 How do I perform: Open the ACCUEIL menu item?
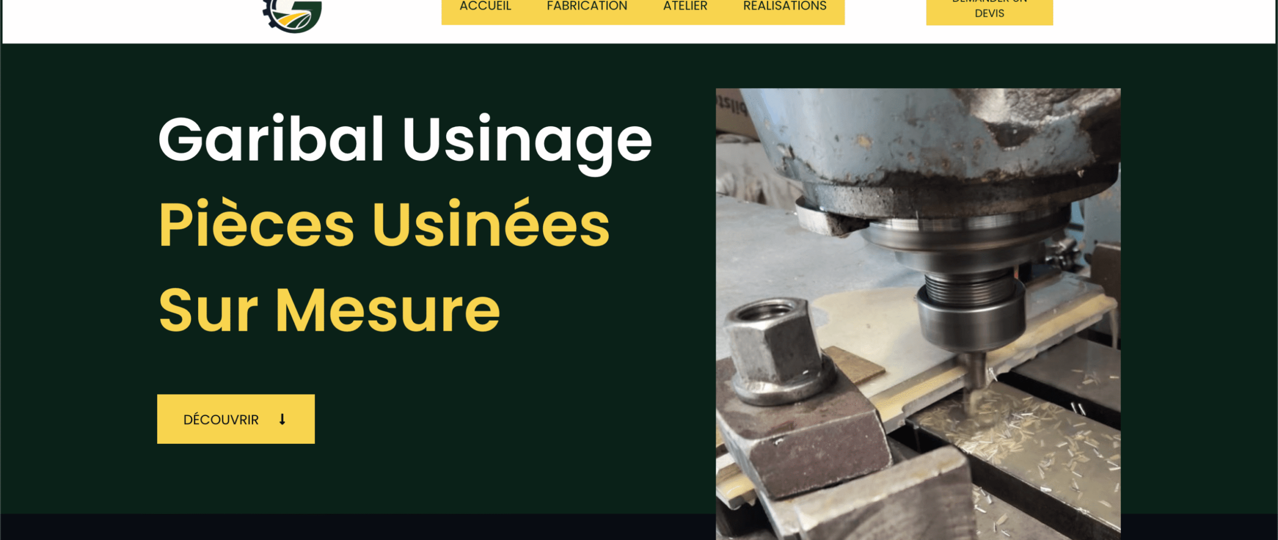(x=485, y=6)
